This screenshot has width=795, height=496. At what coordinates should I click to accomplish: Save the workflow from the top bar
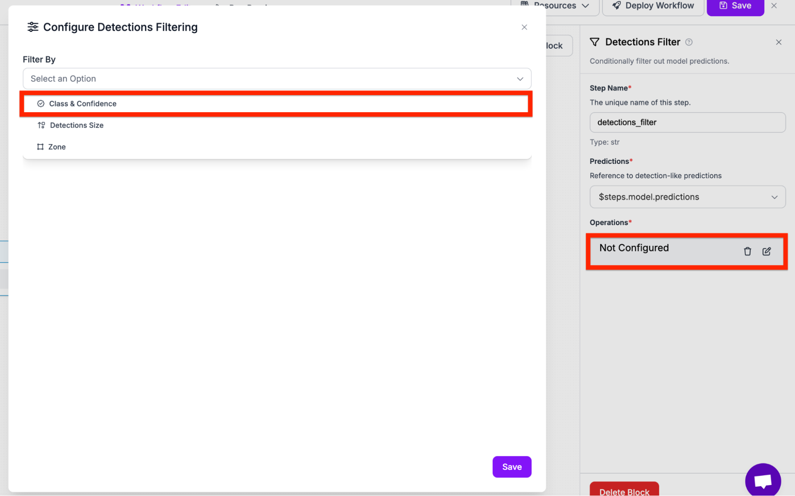click(x=735, y=6)
